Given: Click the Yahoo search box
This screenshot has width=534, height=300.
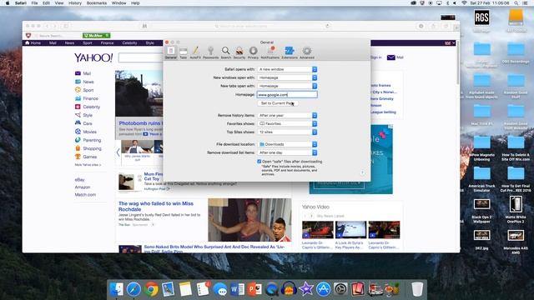Looking at the screenshot, I should pyautogui.click(x=140, y=57).
